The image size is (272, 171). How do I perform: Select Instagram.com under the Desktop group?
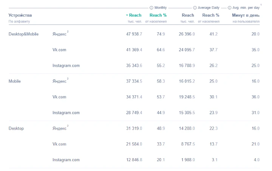coord(66,160)
